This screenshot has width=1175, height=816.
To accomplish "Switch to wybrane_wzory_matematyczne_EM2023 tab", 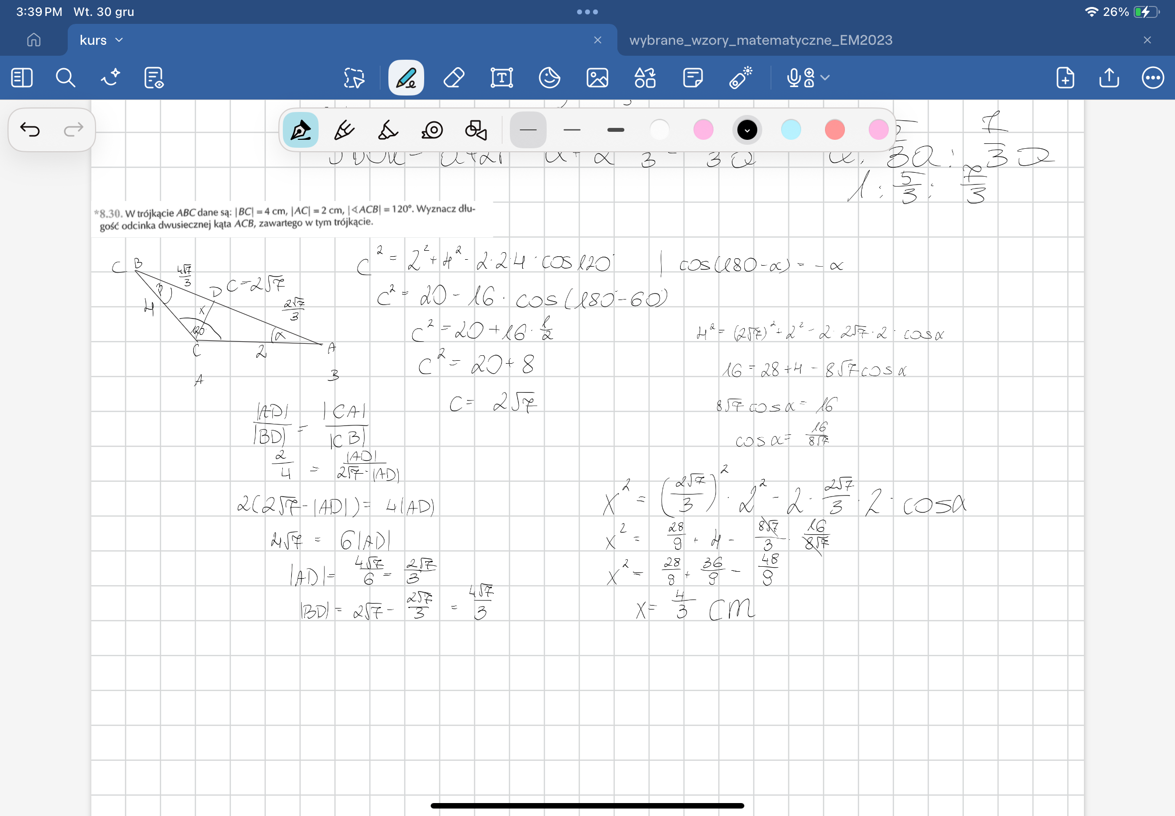I will tap(760, 40).
